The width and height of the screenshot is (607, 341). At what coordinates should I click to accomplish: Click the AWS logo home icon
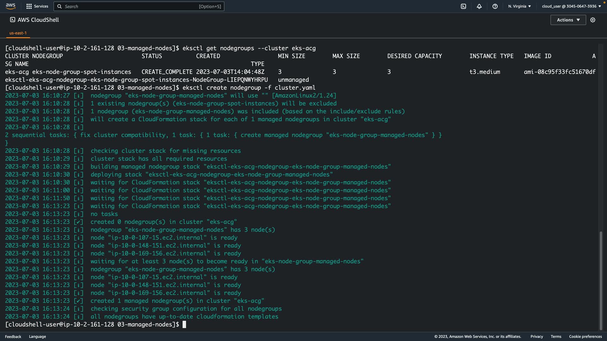point(10,6)
